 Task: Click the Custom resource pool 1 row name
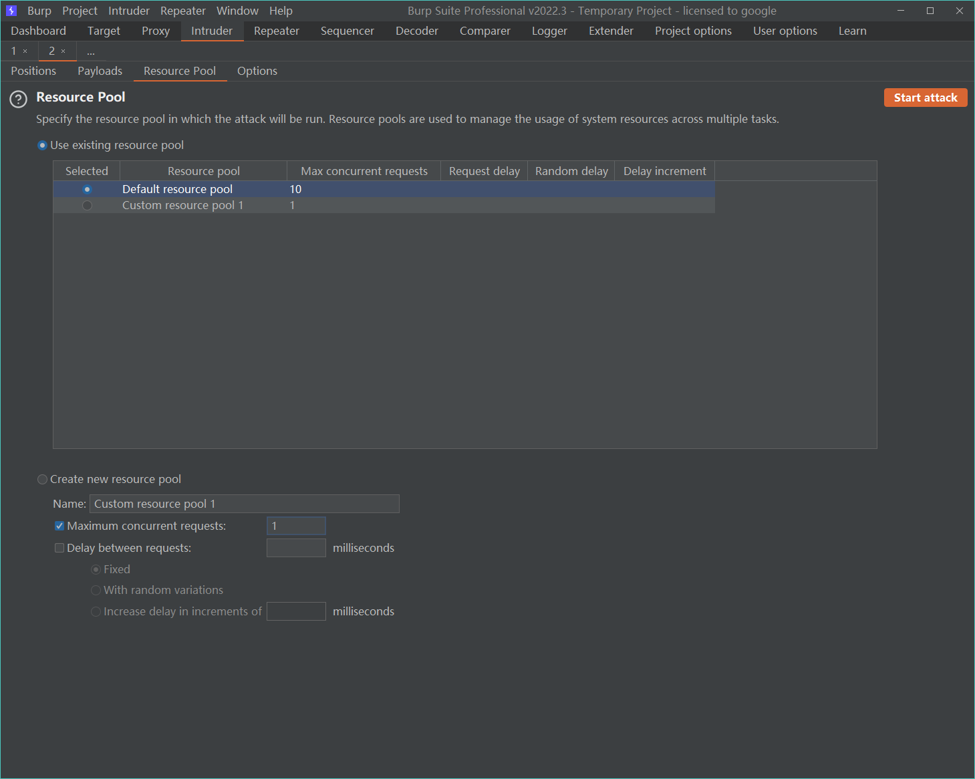182,205
